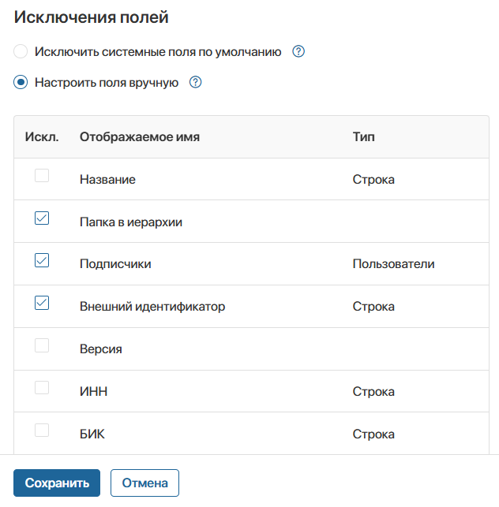Image resolution: width=499 pixels, height=507 pixels.
Task: Click the 'Папка в иерархии' field name
Action: 131,222
